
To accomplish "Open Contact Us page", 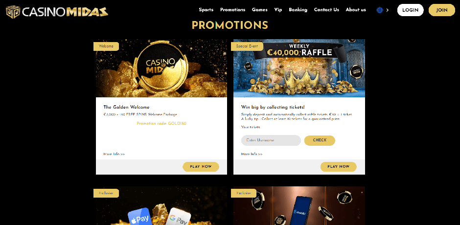I will (x=326, y=10).
